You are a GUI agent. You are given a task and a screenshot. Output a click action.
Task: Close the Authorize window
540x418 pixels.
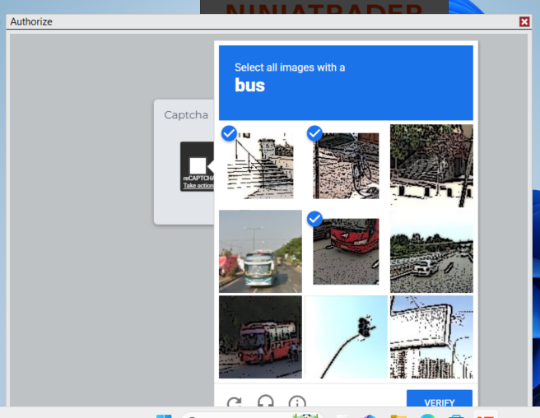[524, 21]
